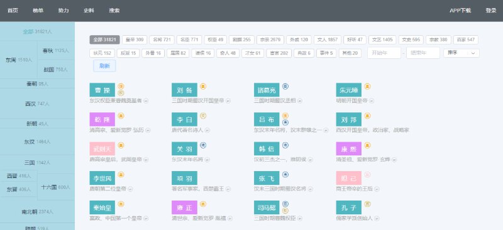Screen dimensions: 503x230
Task: Open the teal 曹操 name card
Action: click(x=102, y=90)
